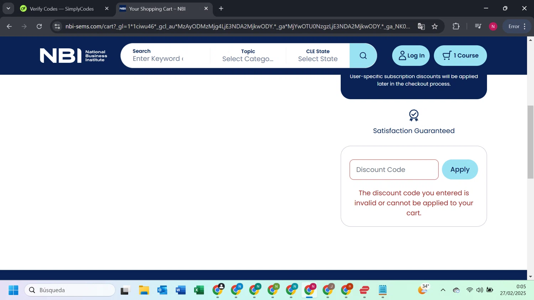Open Task View from the taskbar
The height and width of the screenshot is (300, 534).
click(x=125, y=290)
